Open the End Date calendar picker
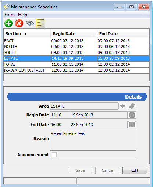Viewport: 153px width, 187px height. coord(132,125)
